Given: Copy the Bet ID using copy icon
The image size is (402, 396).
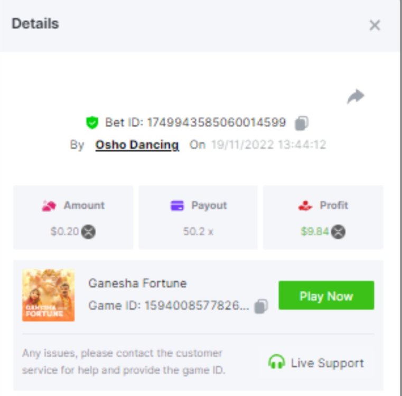Looking at the screenshot, I should click(302, 123).
